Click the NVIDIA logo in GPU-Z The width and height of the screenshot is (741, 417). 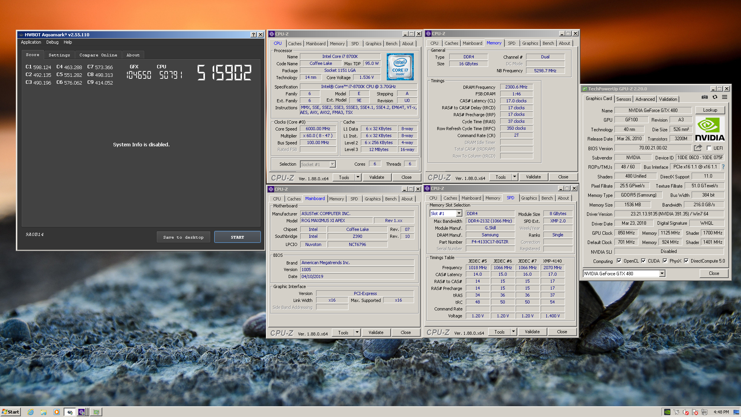[710, 129]
